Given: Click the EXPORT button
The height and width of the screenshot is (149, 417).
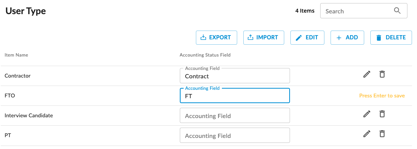Looking at the screenshot, I should pyautogui.click(x=217, y=37).
